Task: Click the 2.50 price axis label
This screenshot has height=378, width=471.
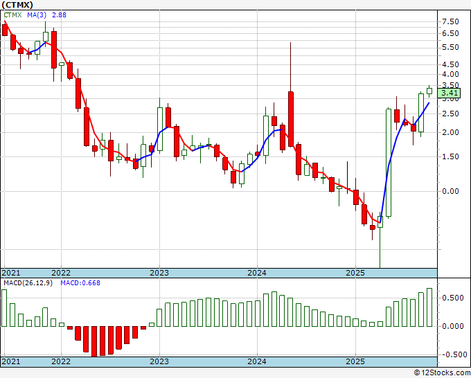Action: pos(450,114)
